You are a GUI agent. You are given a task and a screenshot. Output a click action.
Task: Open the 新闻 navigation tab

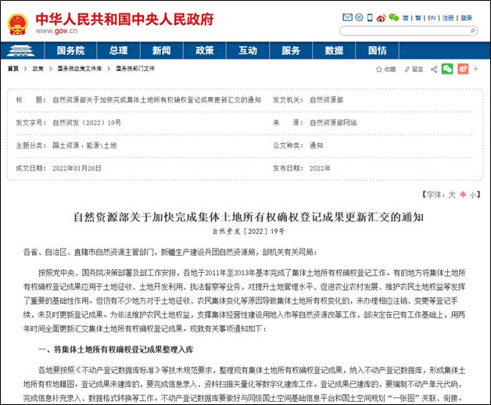(162, 50)
